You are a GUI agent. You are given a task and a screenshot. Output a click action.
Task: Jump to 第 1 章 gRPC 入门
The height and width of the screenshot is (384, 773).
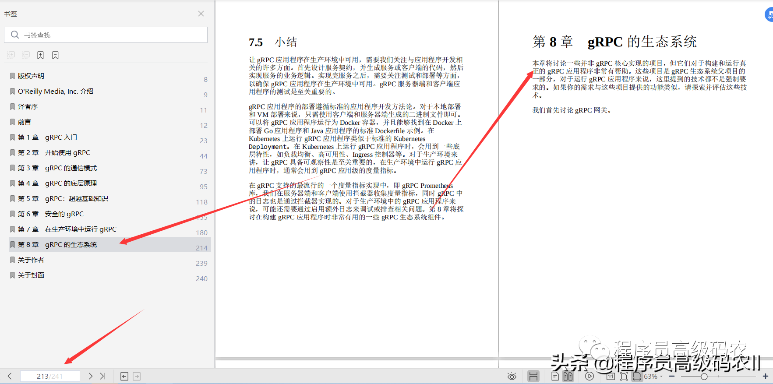[47, 137]
